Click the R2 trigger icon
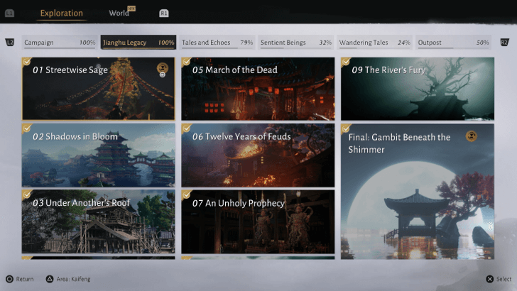 (504, 43)
